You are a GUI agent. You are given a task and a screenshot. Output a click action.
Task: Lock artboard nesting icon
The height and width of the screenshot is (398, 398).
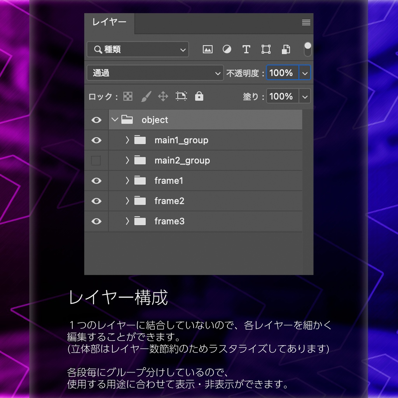click(181, 96)
